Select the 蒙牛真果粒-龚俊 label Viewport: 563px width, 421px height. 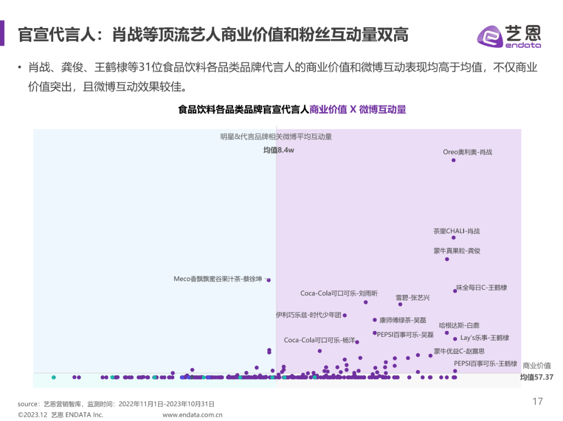point(457,251)
